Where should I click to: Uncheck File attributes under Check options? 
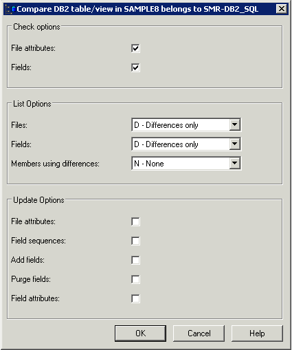(x=135, y=48)
